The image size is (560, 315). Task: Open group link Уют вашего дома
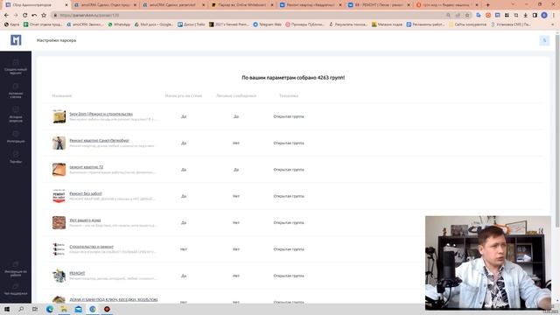point(85,220)
